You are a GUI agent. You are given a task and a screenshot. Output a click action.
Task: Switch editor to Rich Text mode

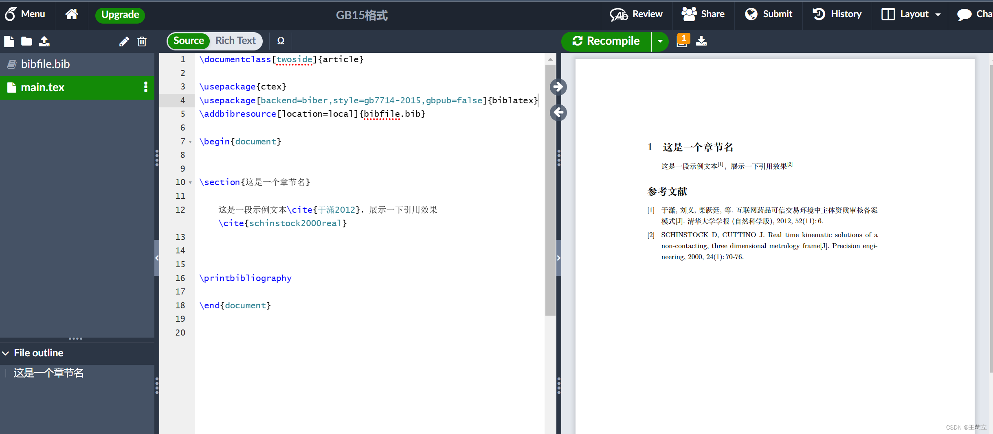[235, 41]
